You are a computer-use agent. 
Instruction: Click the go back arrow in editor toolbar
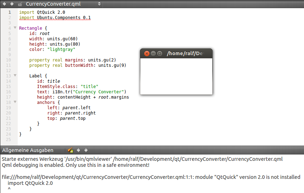[x=5, y=4]
